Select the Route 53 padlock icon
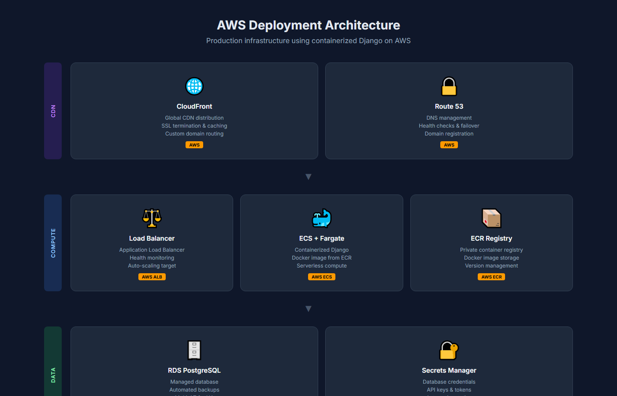The width and height of the screenshot is (617, 396). [x=449, y=86]
